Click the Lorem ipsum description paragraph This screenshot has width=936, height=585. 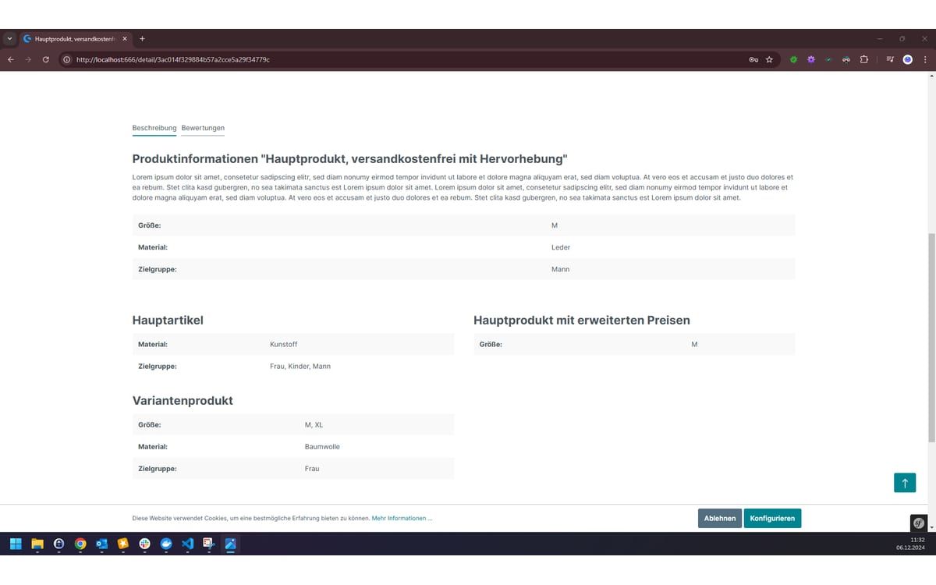(x=463, y=187)
